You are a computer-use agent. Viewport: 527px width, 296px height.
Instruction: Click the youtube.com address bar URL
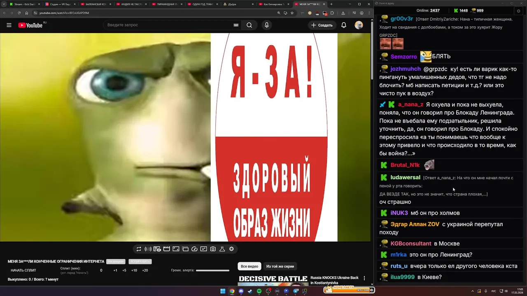pyautogui.click(x=64, y=13)
